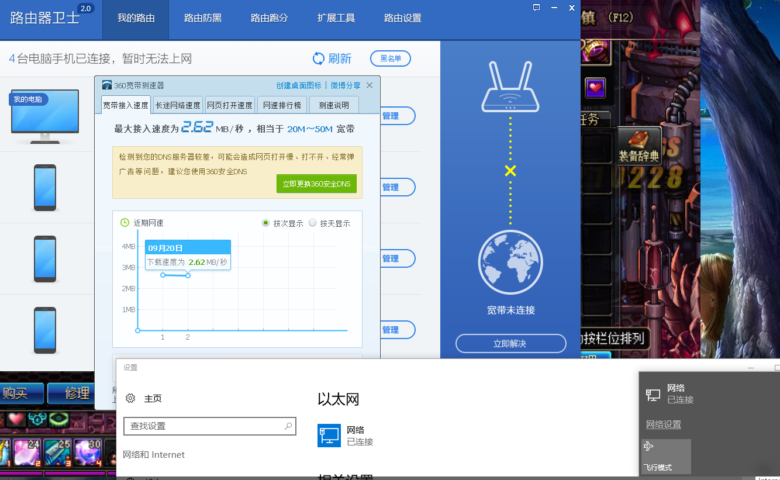Click the 主页 gear icon in Settings
Viewport: 780px width, 480px height.
130,398
